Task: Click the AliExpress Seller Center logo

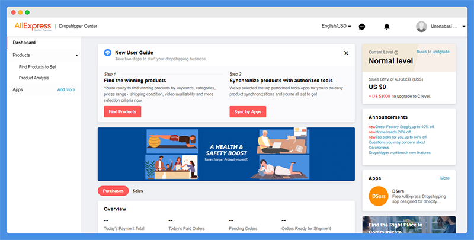Action: [33, 26]
